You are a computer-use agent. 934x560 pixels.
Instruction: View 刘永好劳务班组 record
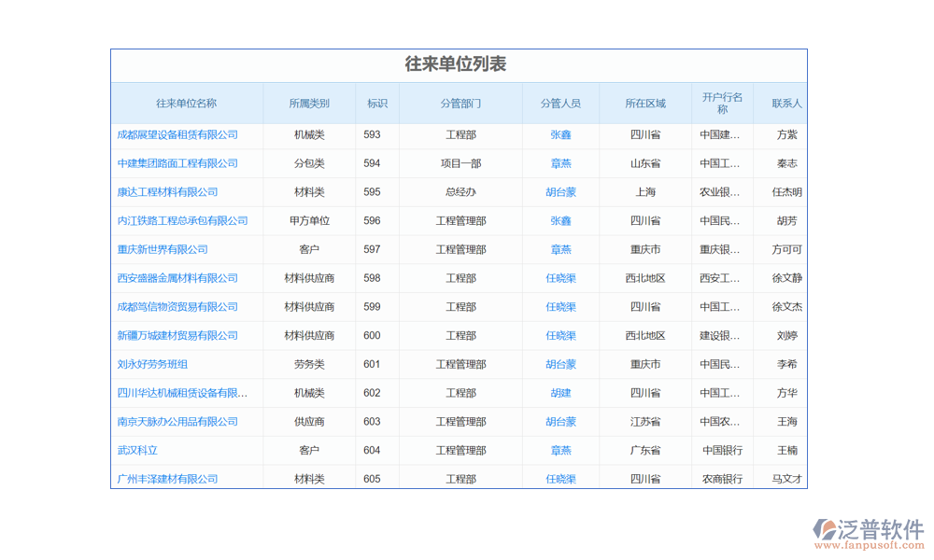152,364
